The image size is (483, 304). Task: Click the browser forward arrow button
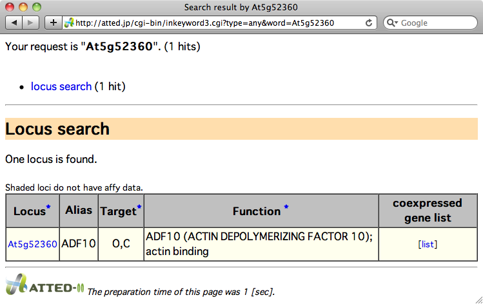click(x=32, y=23)
